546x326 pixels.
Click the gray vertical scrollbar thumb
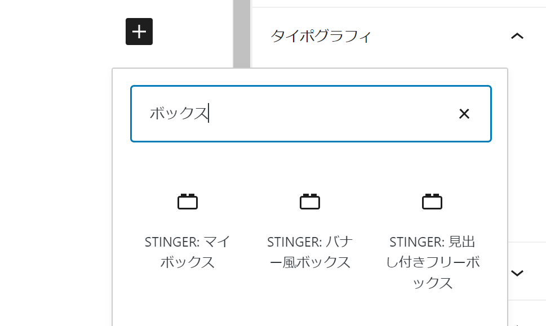242,34
